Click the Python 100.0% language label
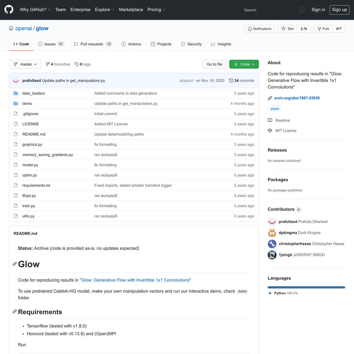This screenshot has width=354, height=354. click(x=286, y=293)
